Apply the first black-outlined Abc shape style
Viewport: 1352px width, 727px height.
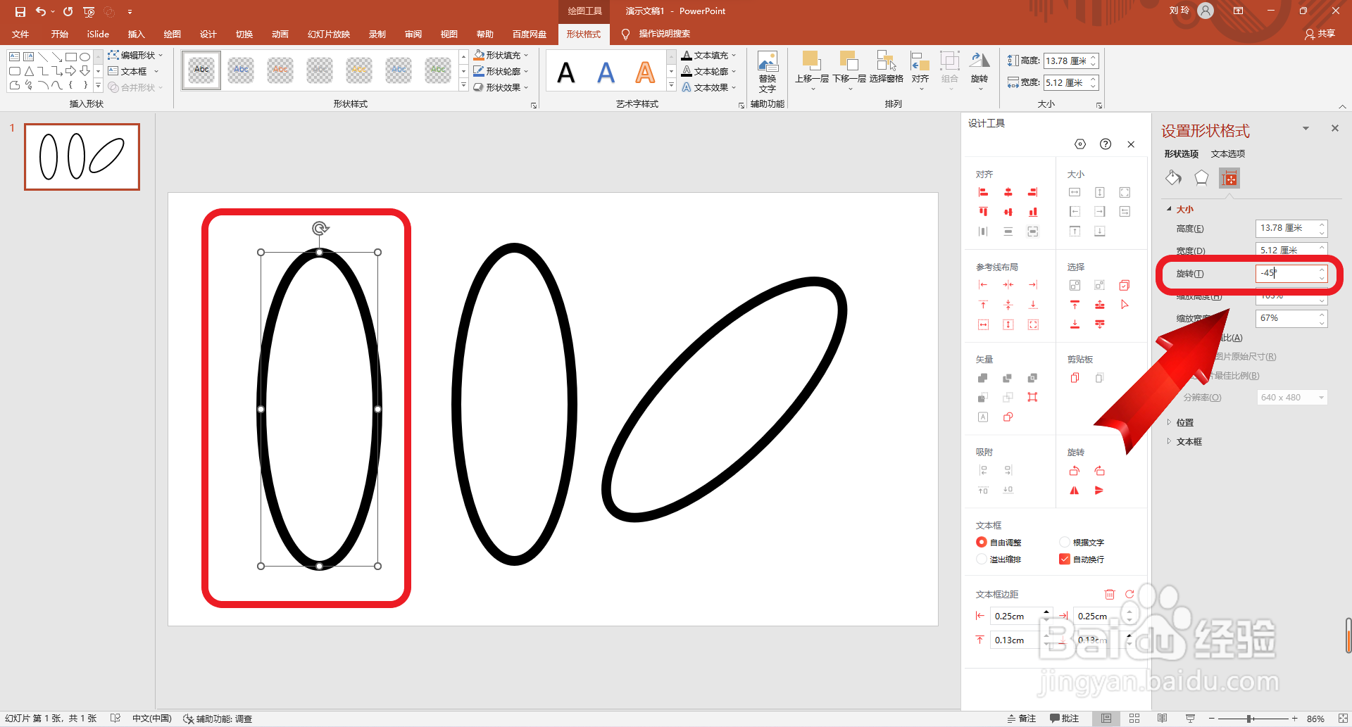tap(201, 70)
